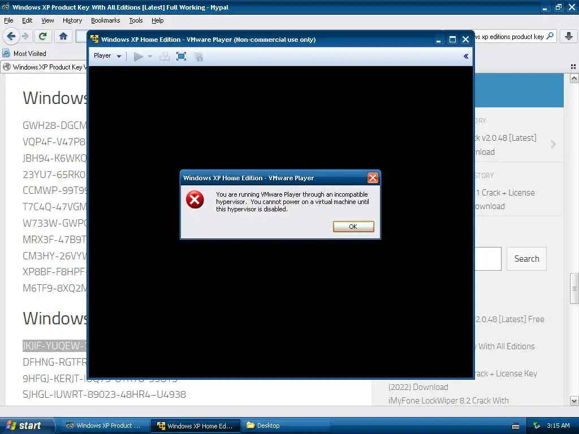Select key text SJHGL-IUWRT-89023-48HR4–U4938

(104, 394)
